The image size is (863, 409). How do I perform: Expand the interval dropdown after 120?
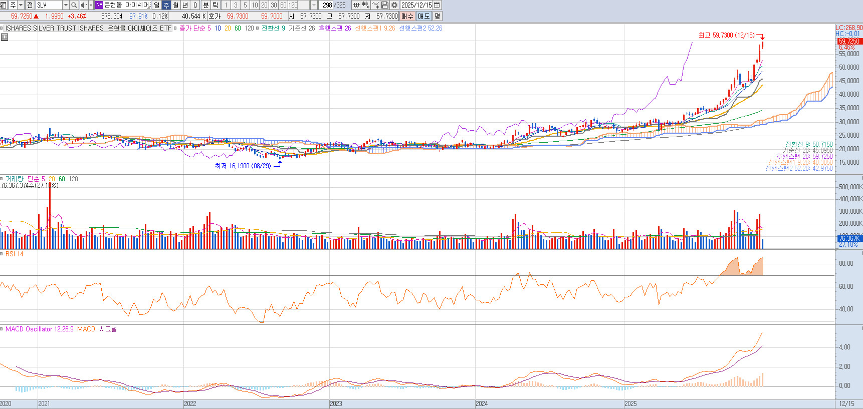tap(314, 5)
